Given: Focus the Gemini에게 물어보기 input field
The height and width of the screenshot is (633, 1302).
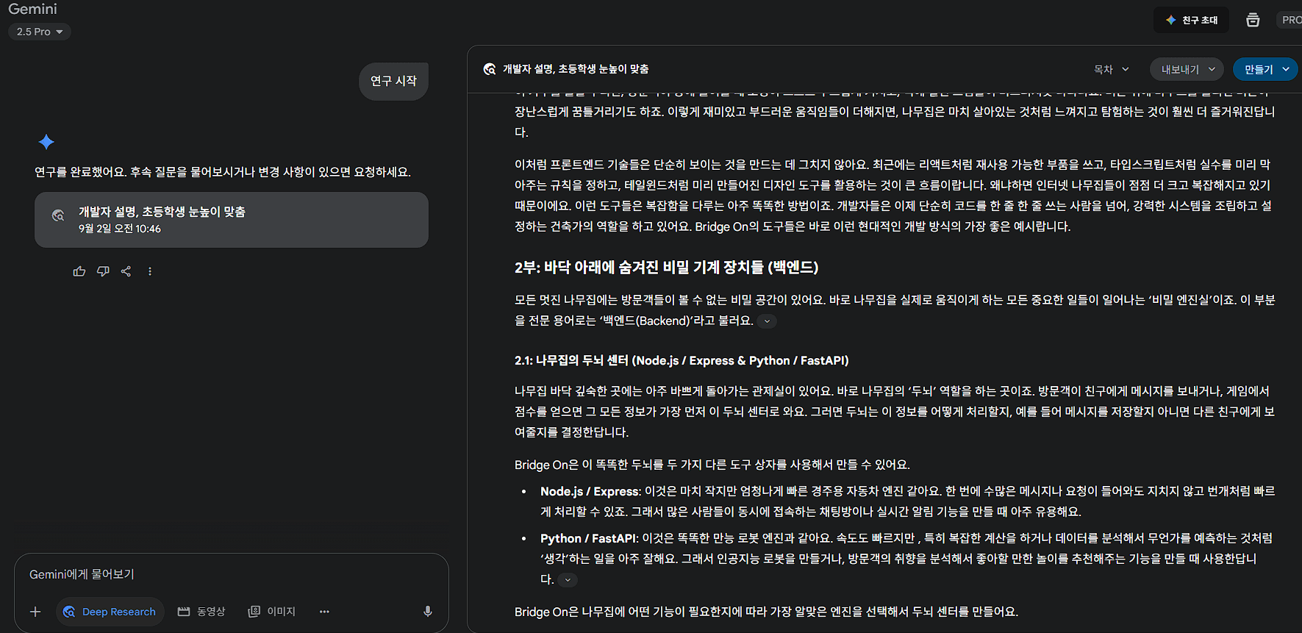Looking at the screenshot, I should (232, 574).
